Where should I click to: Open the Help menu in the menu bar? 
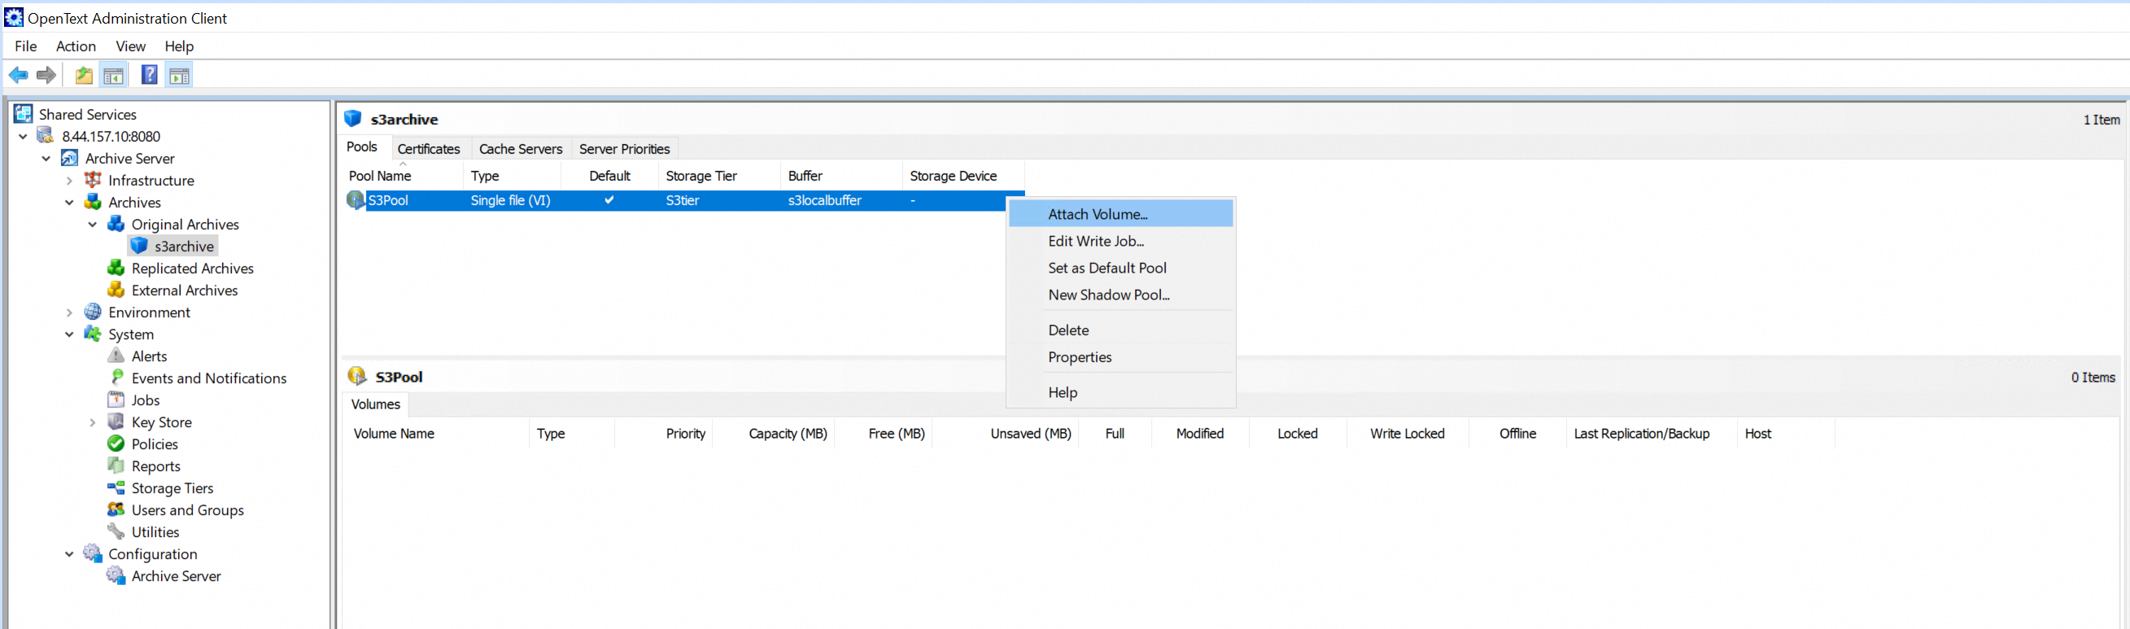[x=179, y=46]
